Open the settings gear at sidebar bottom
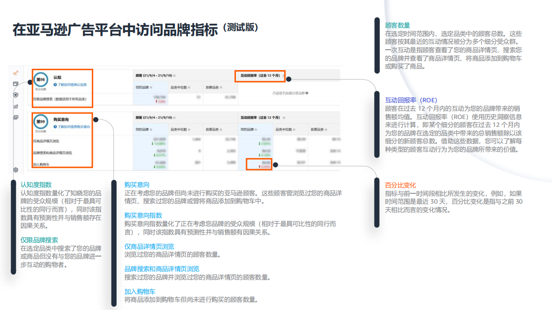 point(15,170)
